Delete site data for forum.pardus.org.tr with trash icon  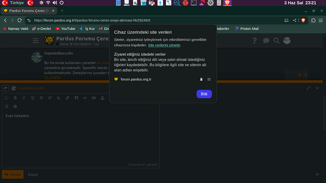tap(201, 80)
